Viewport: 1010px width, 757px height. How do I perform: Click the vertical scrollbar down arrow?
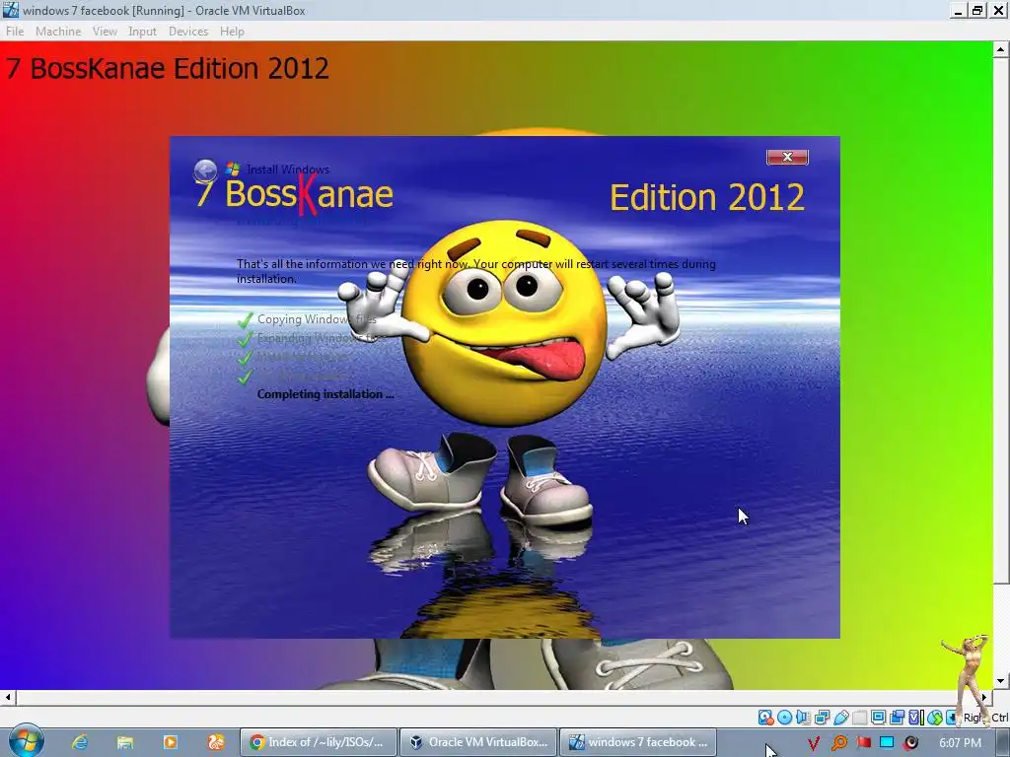point(1001,681)
